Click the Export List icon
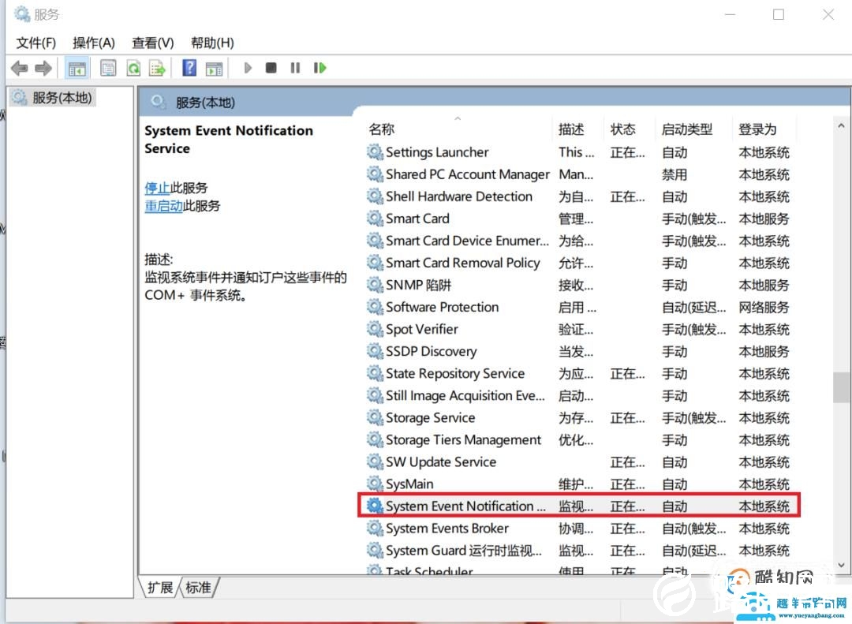The image size is (852, 624). click(157, 68)
